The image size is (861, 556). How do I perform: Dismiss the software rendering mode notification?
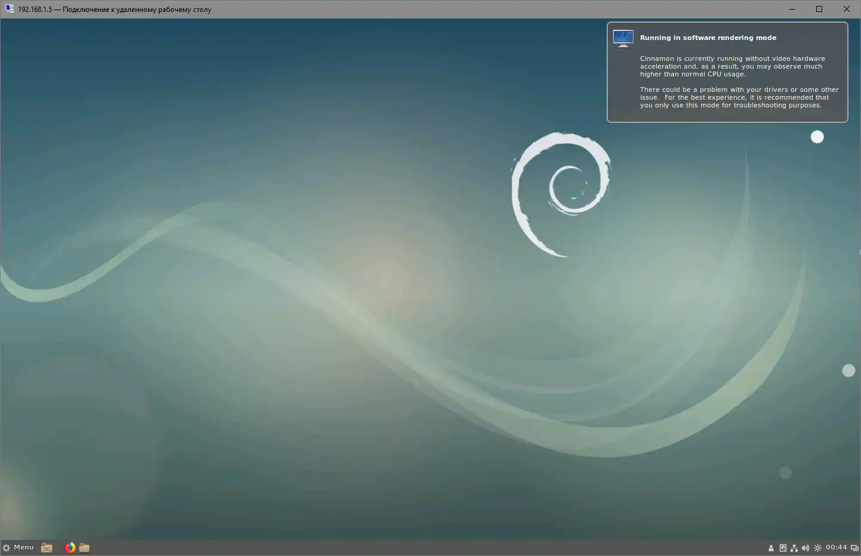(727, 72)
